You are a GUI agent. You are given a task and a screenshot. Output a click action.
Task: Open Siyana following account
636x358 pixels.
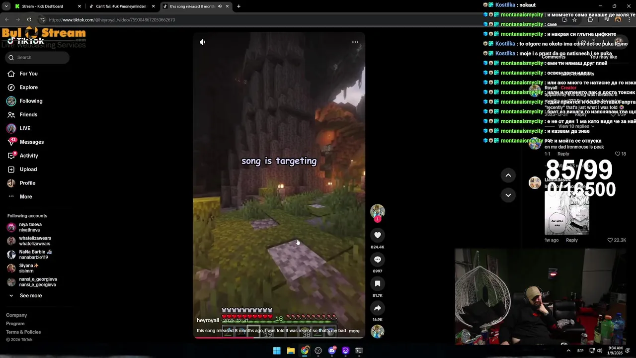click(x=29, y=268)
